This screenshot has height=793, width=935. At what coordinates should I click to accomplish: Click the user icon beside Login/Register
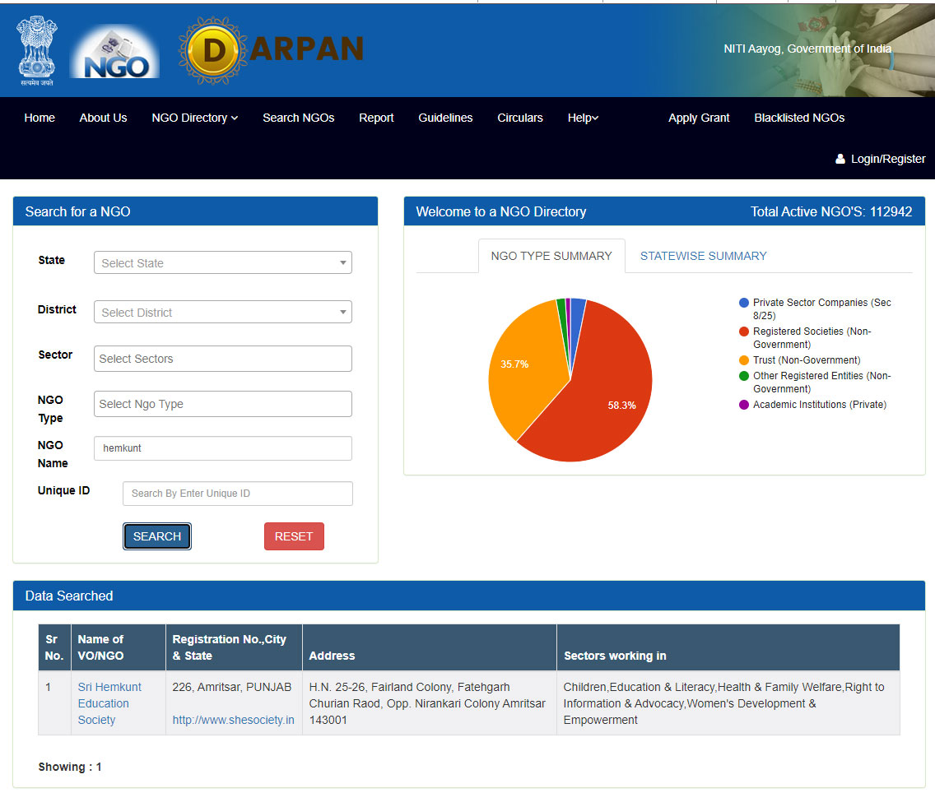[x=840, y=159]
